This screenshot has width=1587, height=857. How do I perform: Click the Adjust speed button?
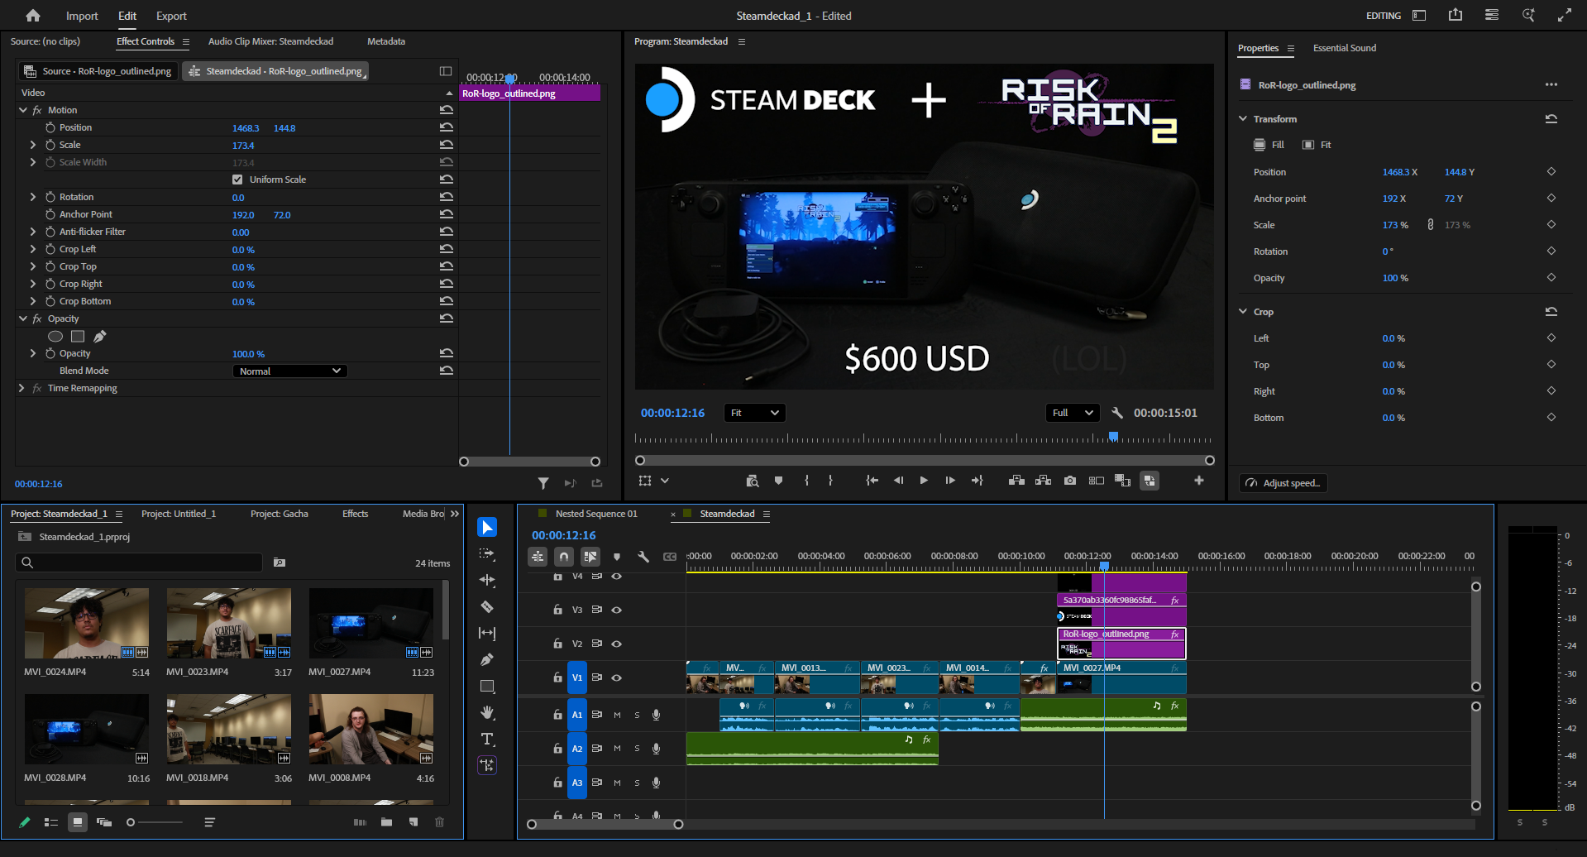[x=1283, y=483]
